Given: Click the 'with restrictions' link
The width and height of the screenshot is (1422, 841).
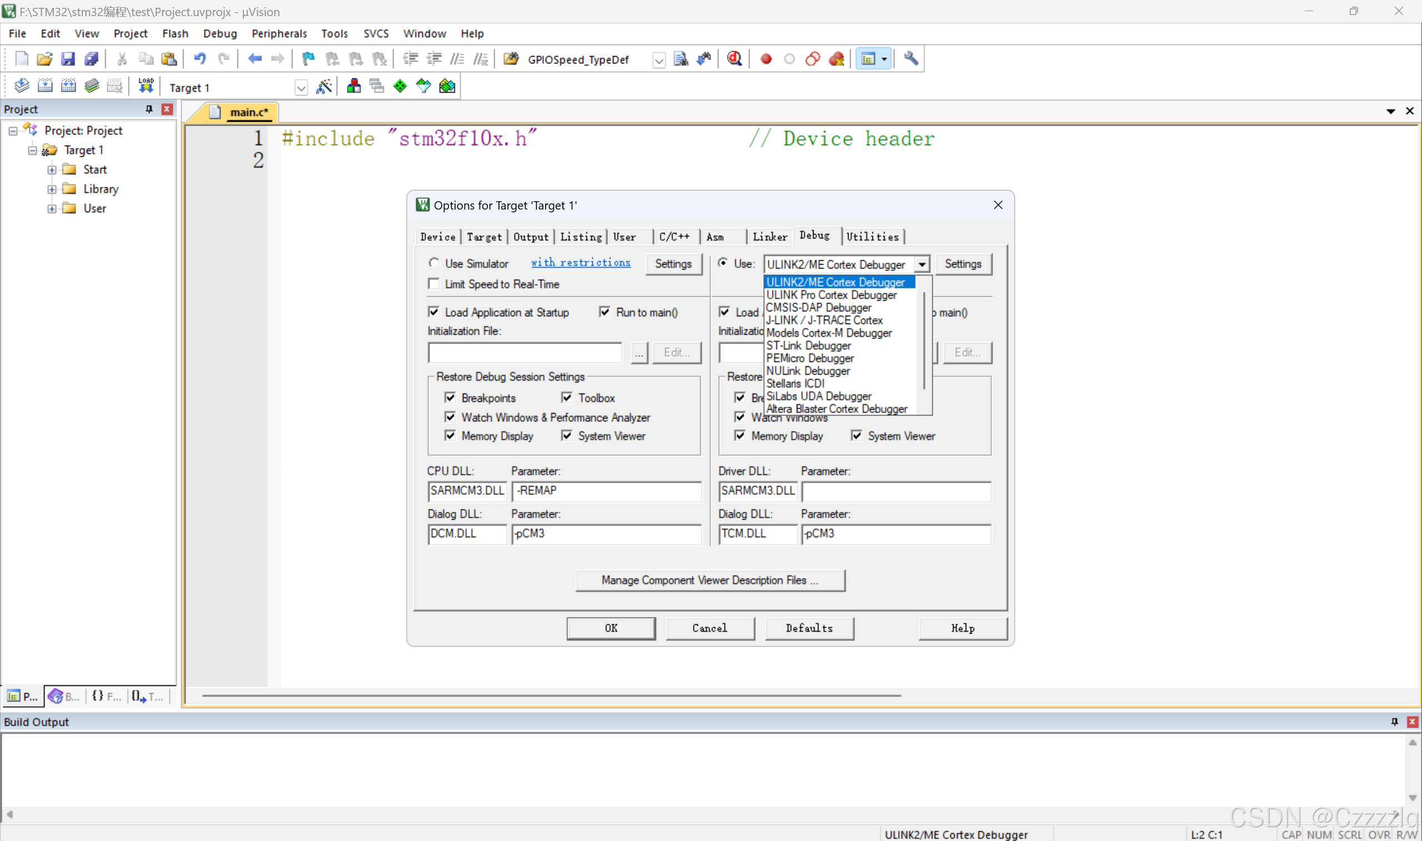Looking at the screenshot, I should [x=580, y=262].
